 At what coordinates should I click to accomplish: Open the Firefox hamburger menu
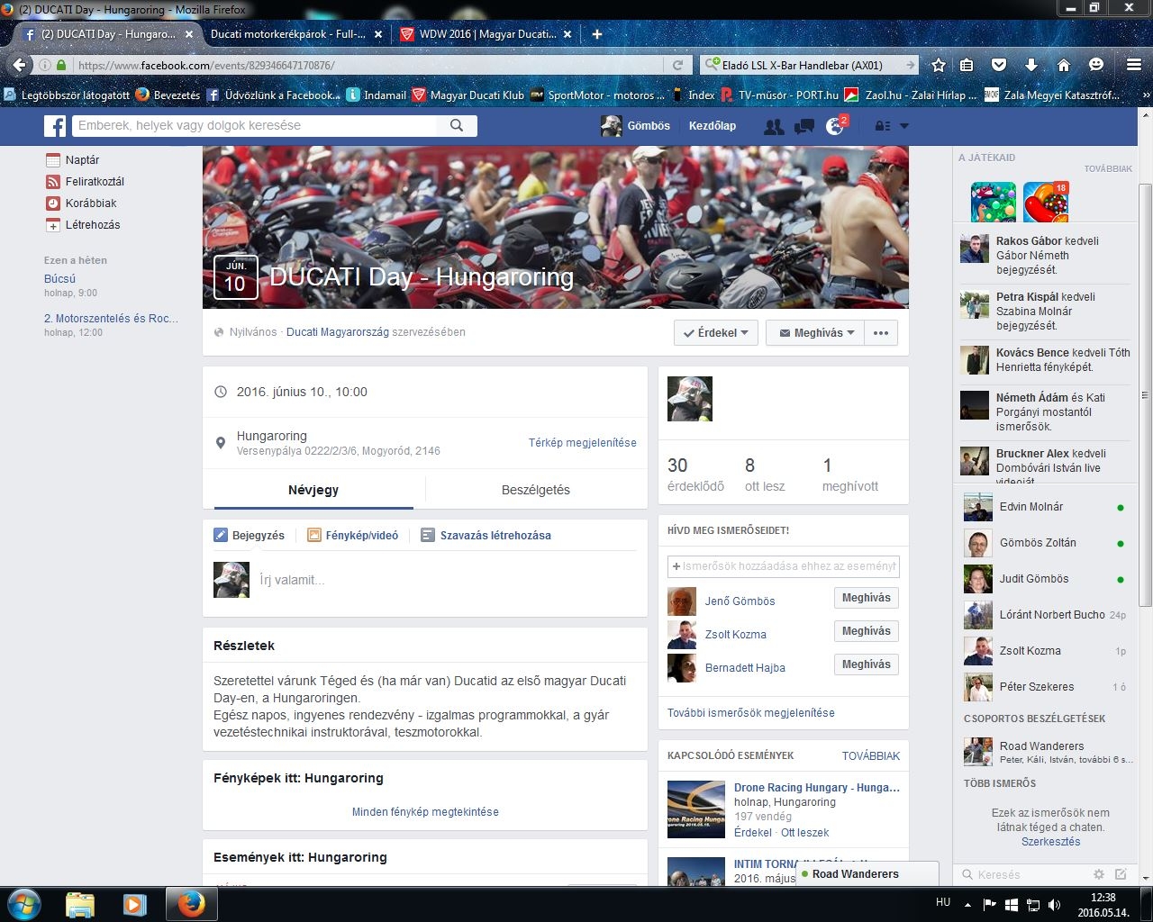1134,65
